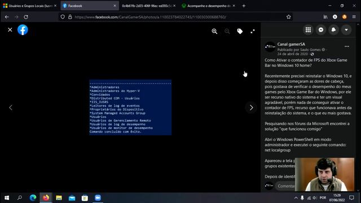361x203 pixels.
Task: Open Mail app from taskbar
Action: coord(72,198)
